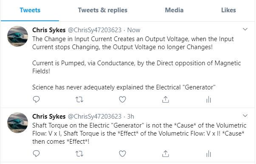This screenshot has height=164, width=256.
Task: Reply to the 'Change in Input Current' tweet
Action: (36, 99)
